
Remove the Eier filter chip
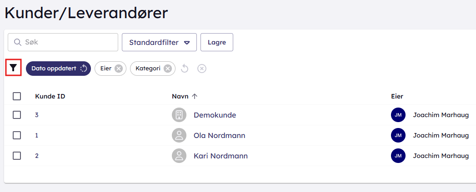click(x=119, y=69)
